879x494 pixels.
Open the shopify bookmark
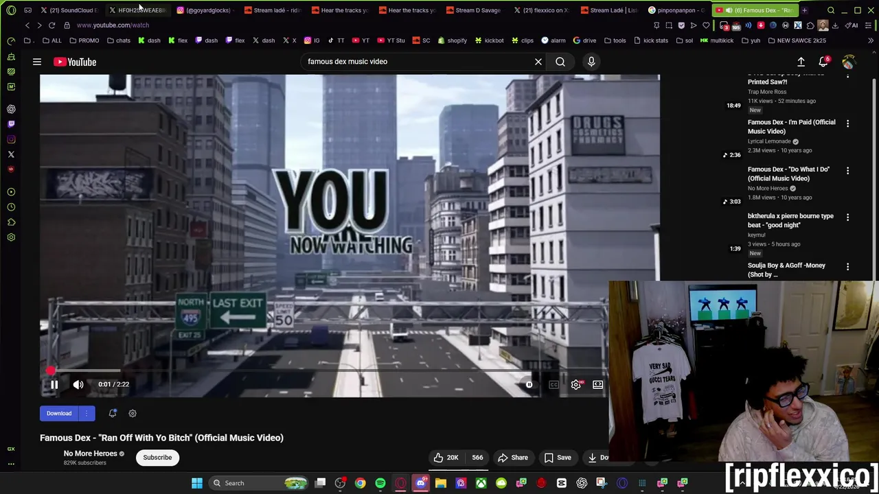(453, 40)
